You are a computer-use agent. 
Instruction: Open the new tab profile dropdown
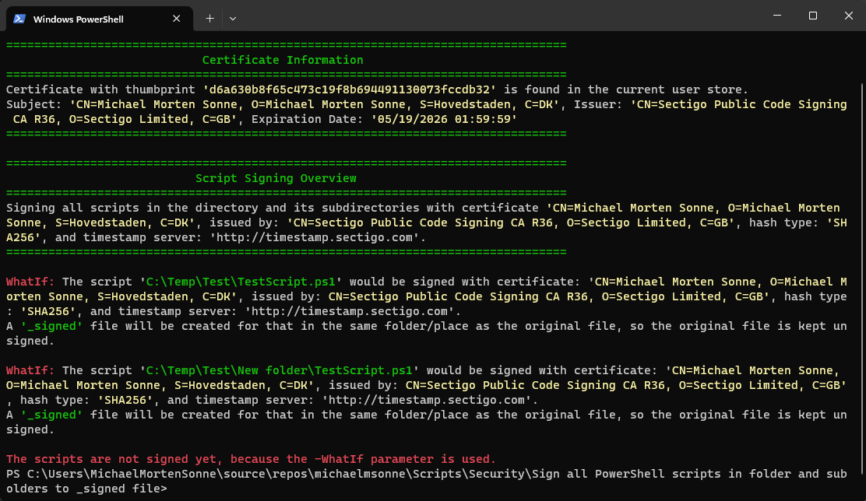point(233,18)
